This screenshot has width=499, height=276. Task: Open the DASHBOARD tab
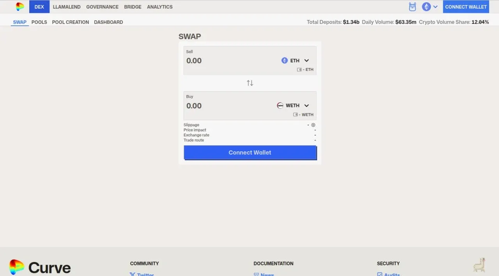tap(108, 22)
